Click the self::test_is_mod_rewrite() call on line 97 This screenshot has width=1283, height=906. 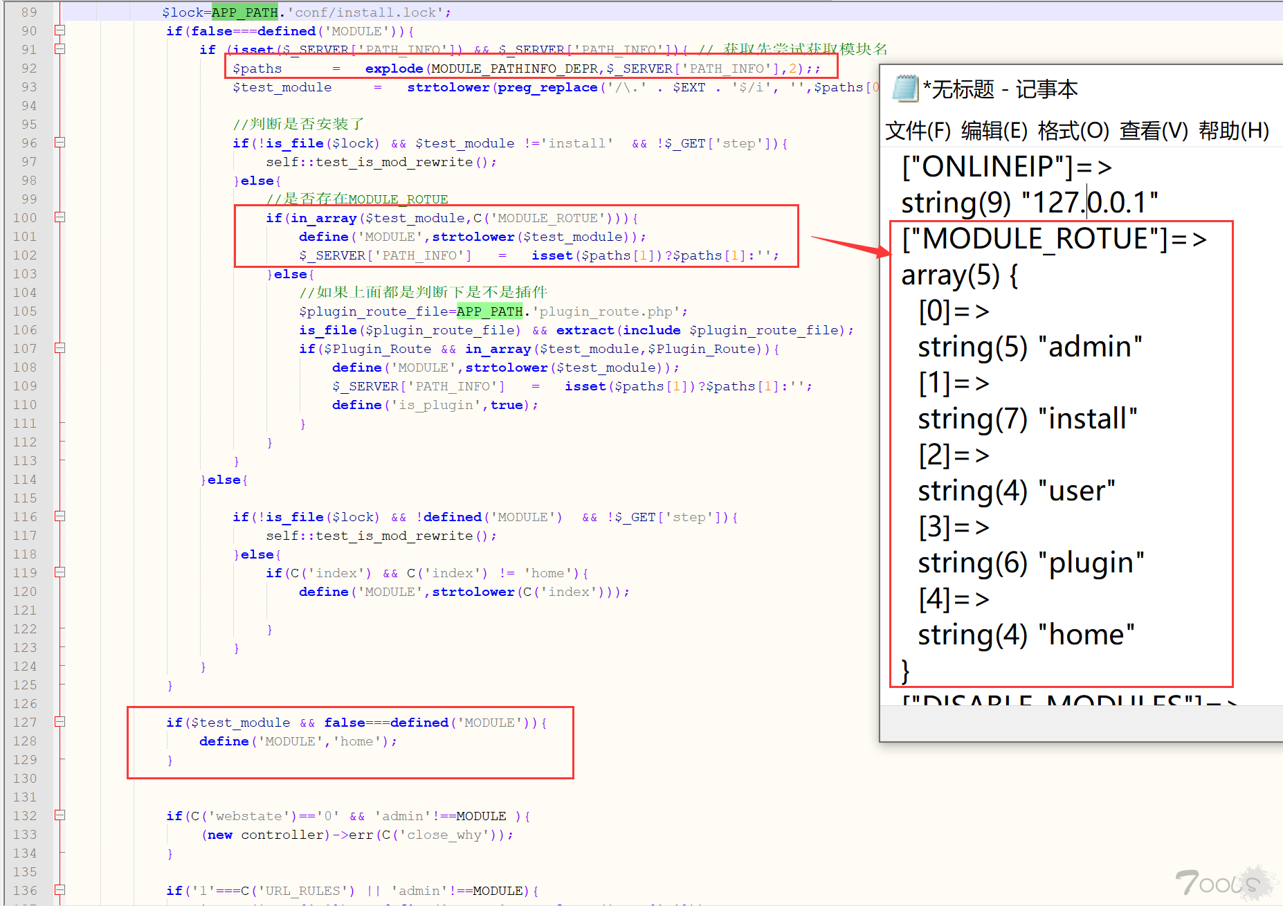click(381, 162)
